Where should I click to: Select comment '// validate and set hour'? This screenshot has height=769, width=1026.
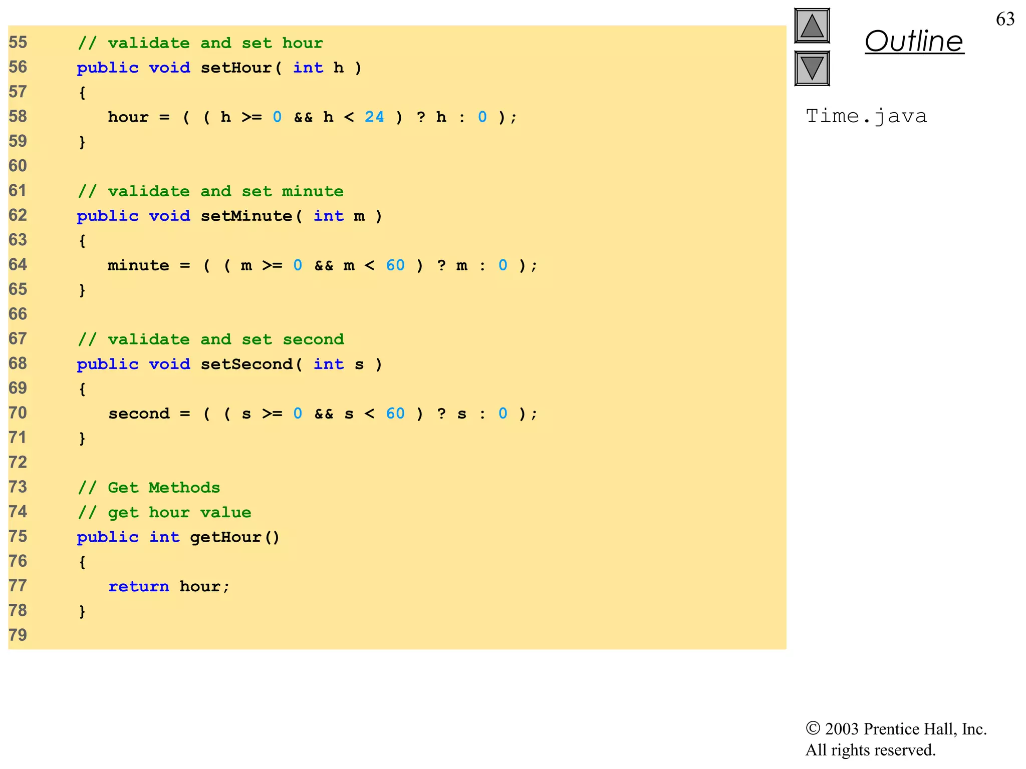point(200,43)
